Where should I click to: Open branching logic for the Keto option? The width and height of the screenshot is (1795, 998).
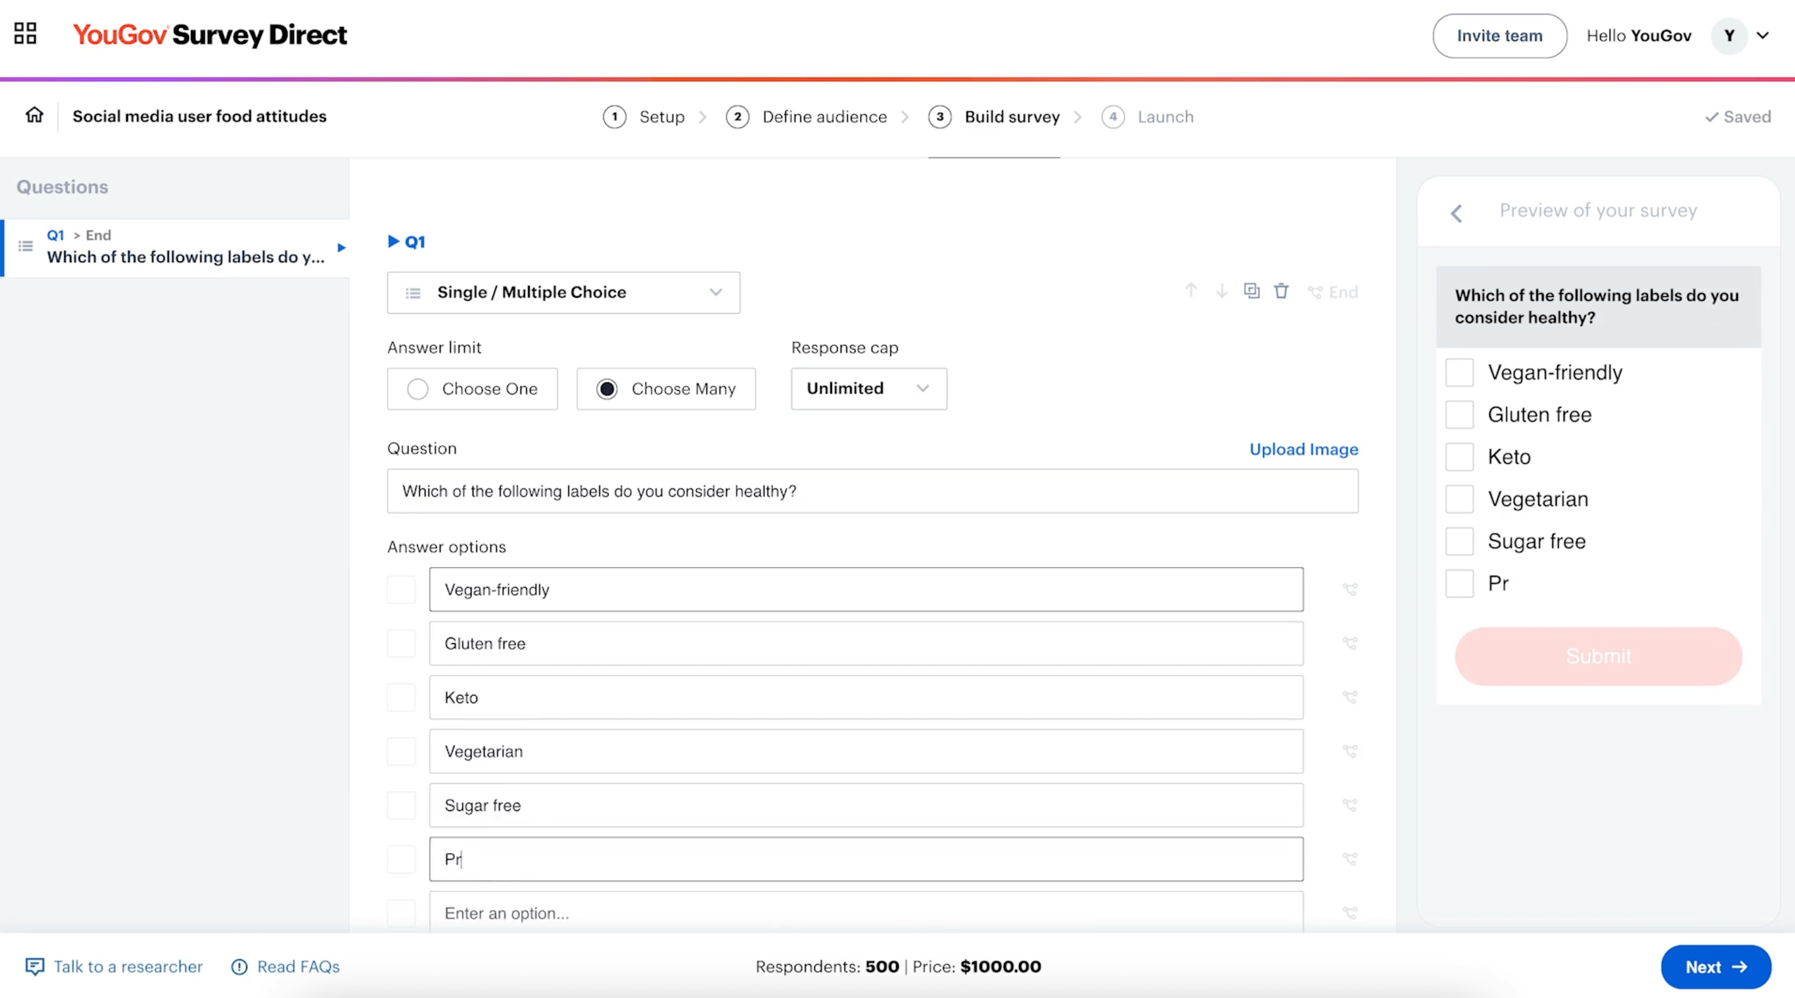pos(1351,696)
